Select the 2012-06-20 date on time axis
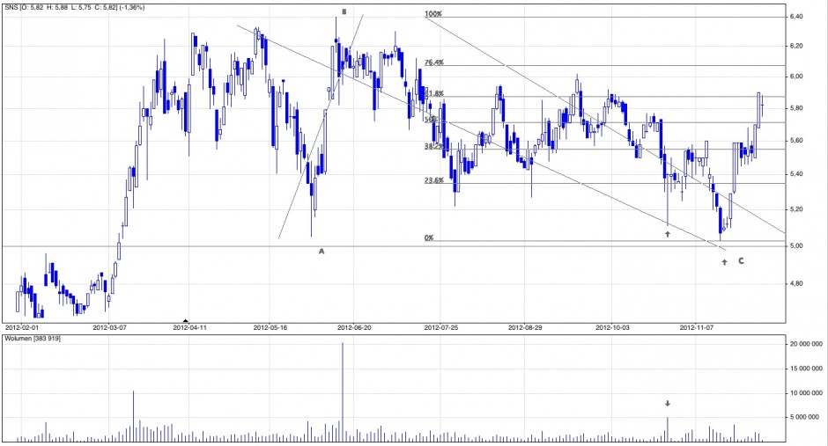The width and height of the screenshot is (828, 446). click(355, 326)
